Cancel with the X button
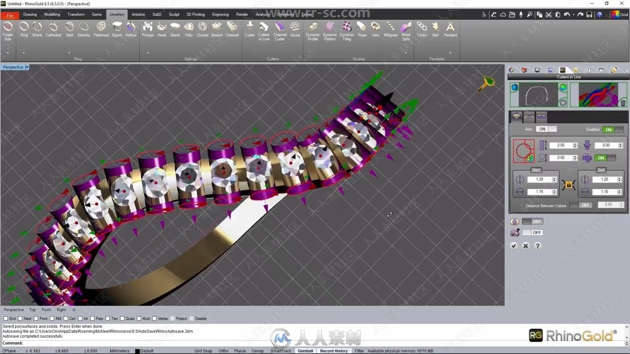The image size is (630, 354). [526, 245]
